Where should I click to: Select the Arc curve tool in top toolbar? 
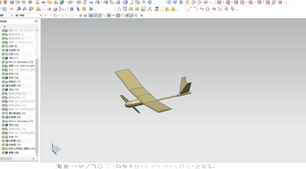[195, 9]
